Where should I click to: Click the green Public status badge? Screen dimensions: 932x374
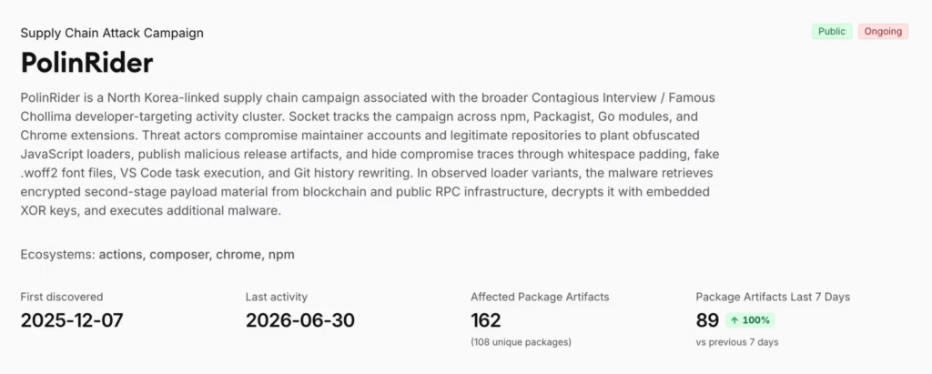(832, 32)
